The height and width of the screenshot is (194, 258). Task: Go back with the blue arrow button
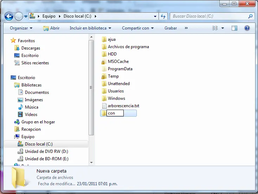(x=9, y=16)
